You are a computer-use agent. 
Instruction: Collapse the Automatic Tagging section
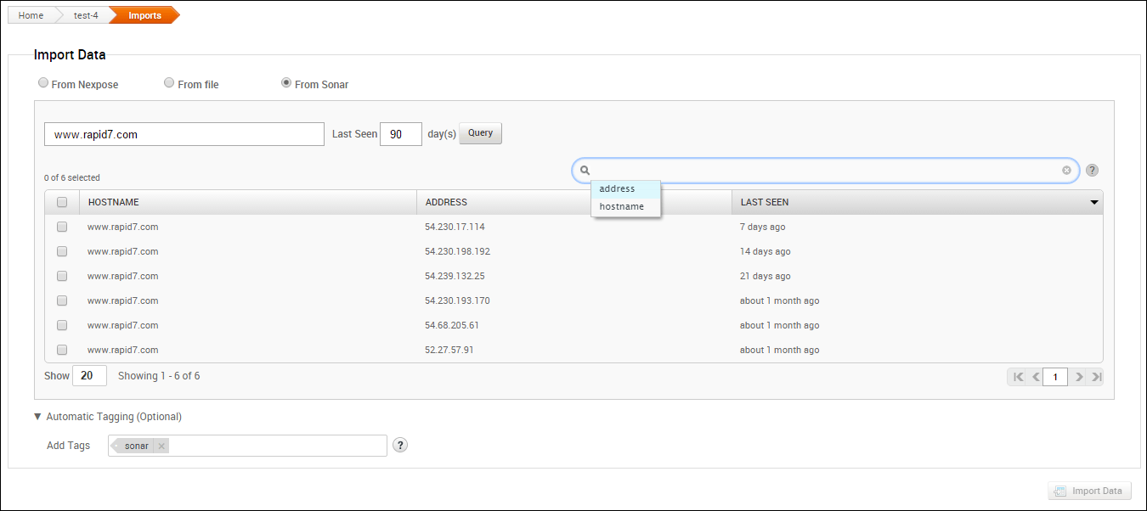37,417
